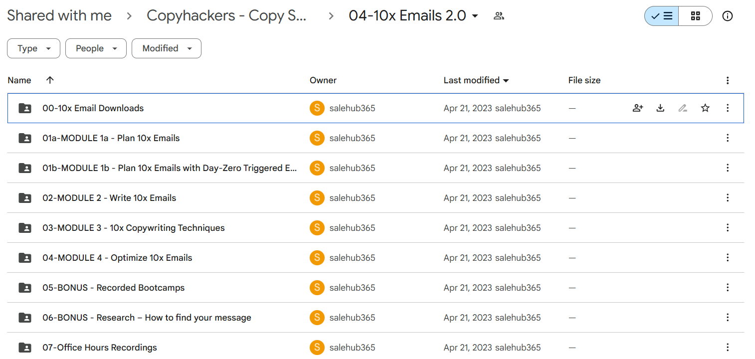Click folder icon of 03-MODULE 3 row

25,228
